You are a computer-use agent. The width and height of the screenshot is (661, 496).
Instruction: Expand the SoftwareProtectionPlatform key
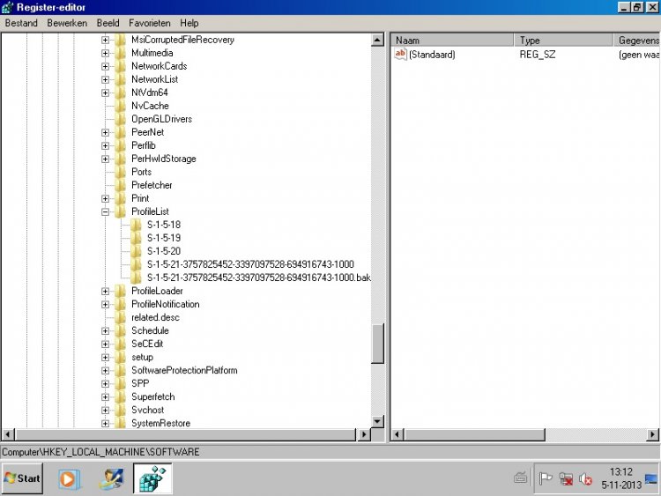click(x=106, y=370)
